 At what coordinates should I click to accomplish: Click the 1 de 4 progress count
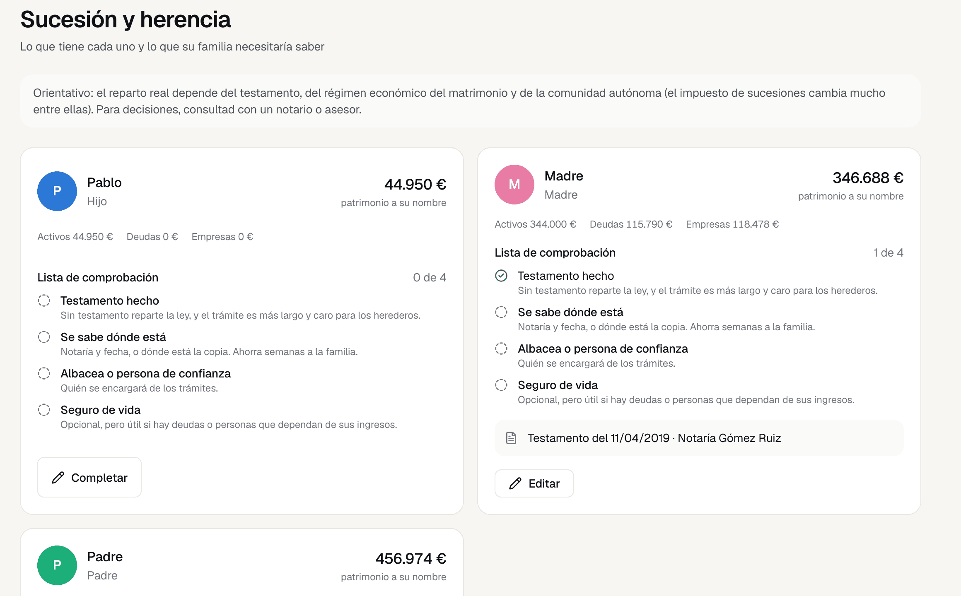click(x=888, y=252)
